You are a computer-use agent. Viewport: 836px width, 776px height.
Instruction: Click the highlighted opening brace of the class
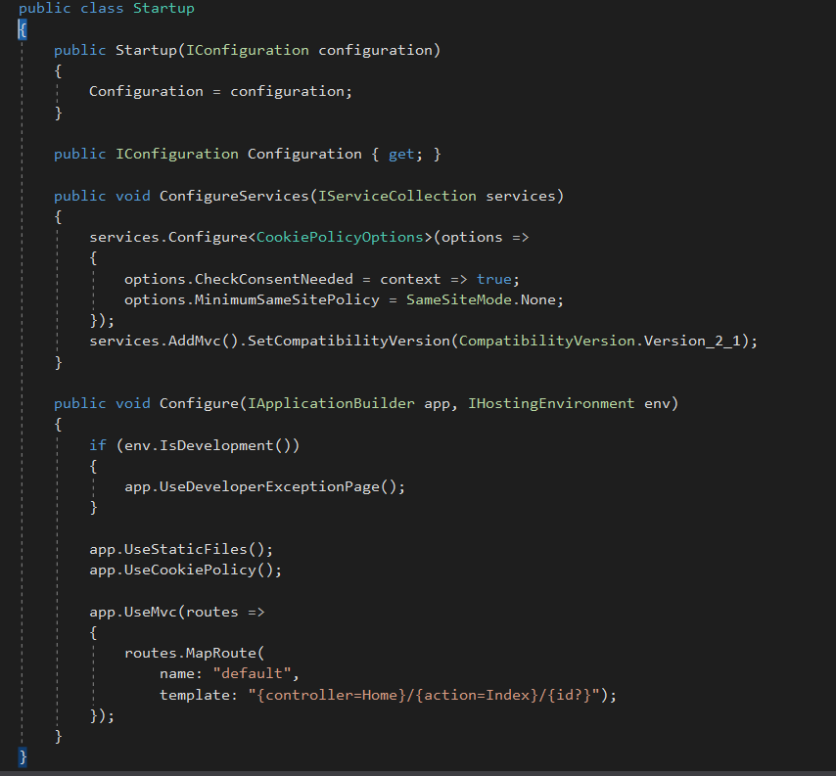(x=22, y=29)
